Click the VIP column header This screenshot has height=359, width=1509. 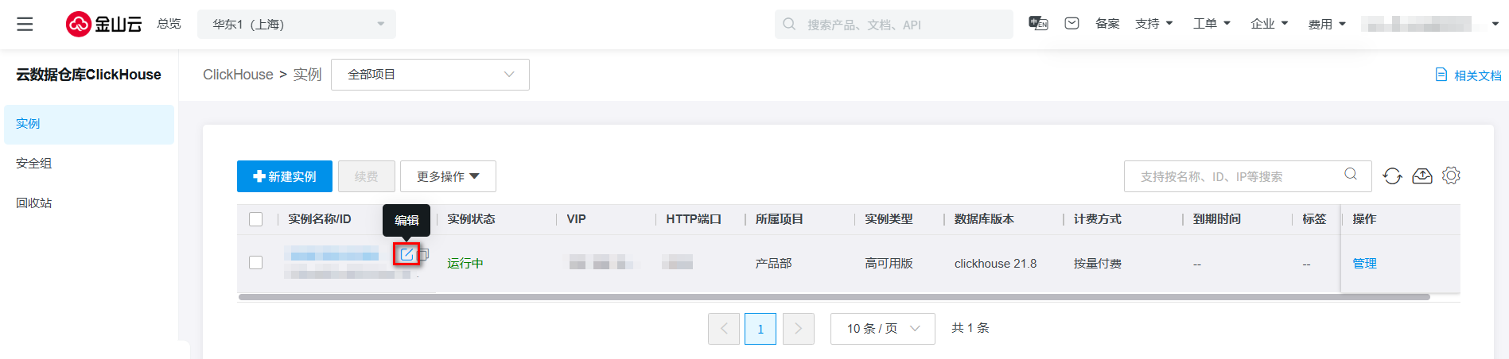pyautogui.click(x=576, y=219)
